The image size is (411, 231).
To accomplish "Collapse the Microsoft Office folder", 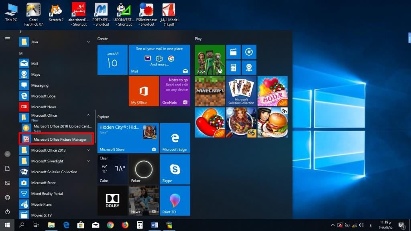I will pos(88,115).
